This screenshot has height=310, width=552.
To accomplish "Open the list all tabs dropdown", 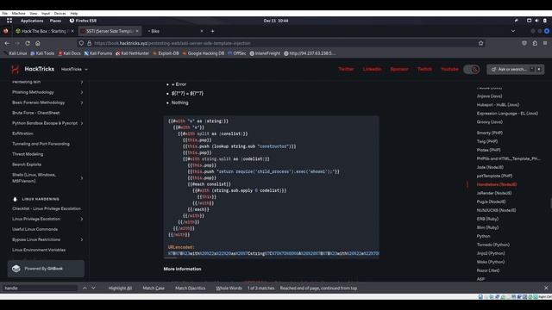I will pyautogui.click(x=513, y=31).
